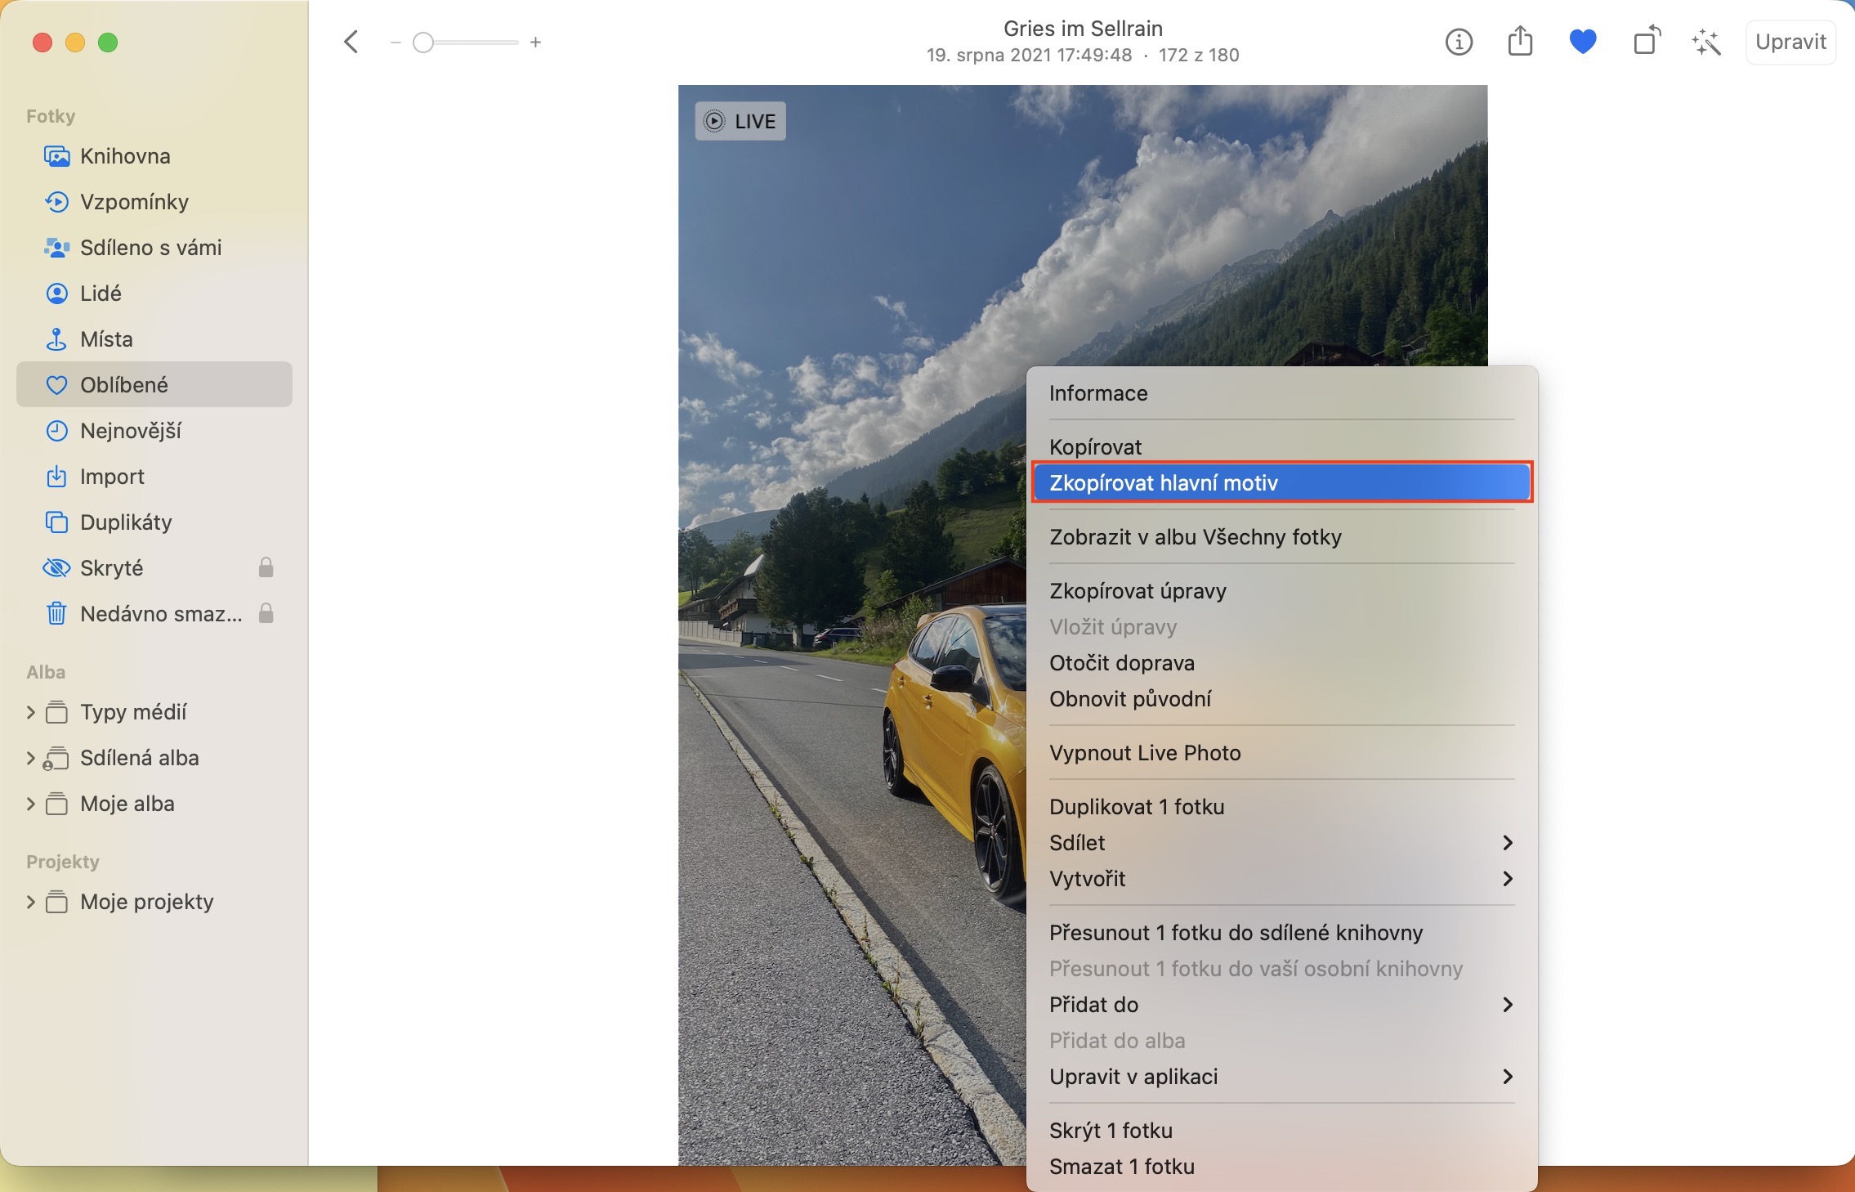1855x1192 pixels.
Task: Toggle the blue favorite heart
Action: 1583,42
